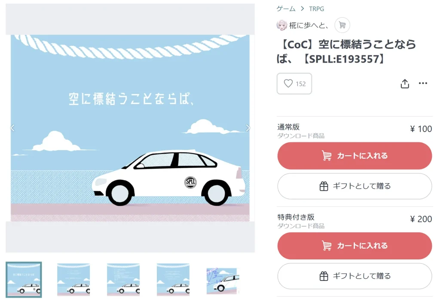440x301 pixels.
Task: Click the shop avatar icon
Action: coord(282,25)
